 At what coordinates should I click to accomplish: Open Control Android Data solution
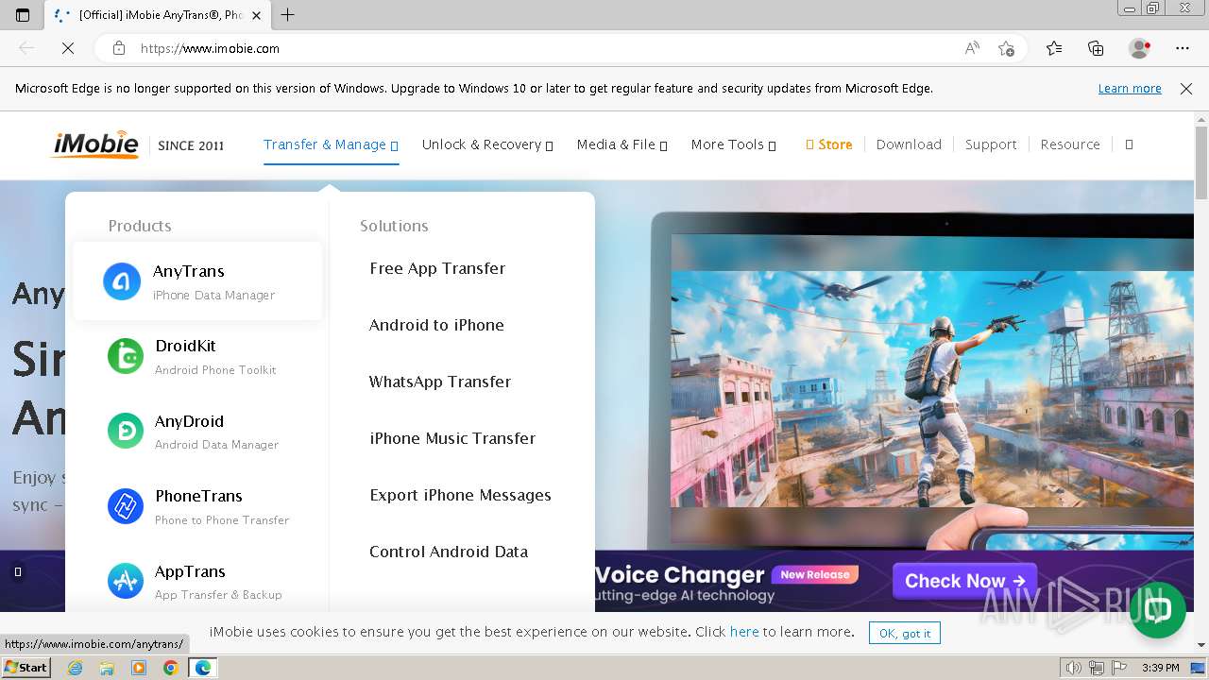(x=449, y=552)
